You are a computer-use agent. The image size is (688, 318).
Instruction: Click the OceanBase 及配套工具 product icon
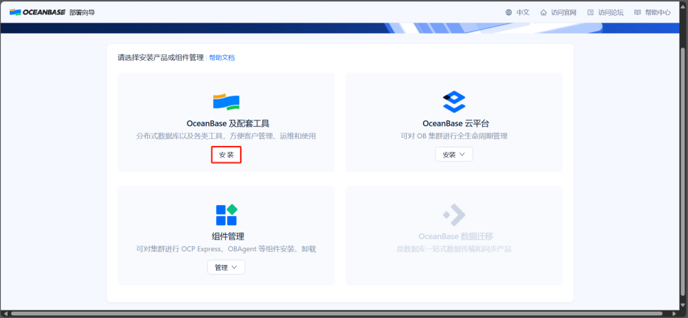[226, 101]
